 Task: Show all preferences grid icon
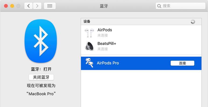pyautogui.click(x=50, y=6)
